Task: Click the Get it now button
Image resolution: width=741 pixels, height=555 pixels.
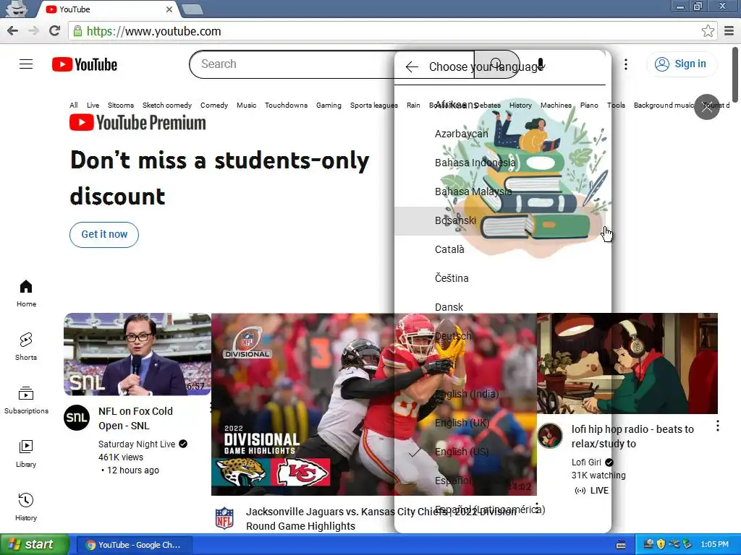Action: click(104, 235)
